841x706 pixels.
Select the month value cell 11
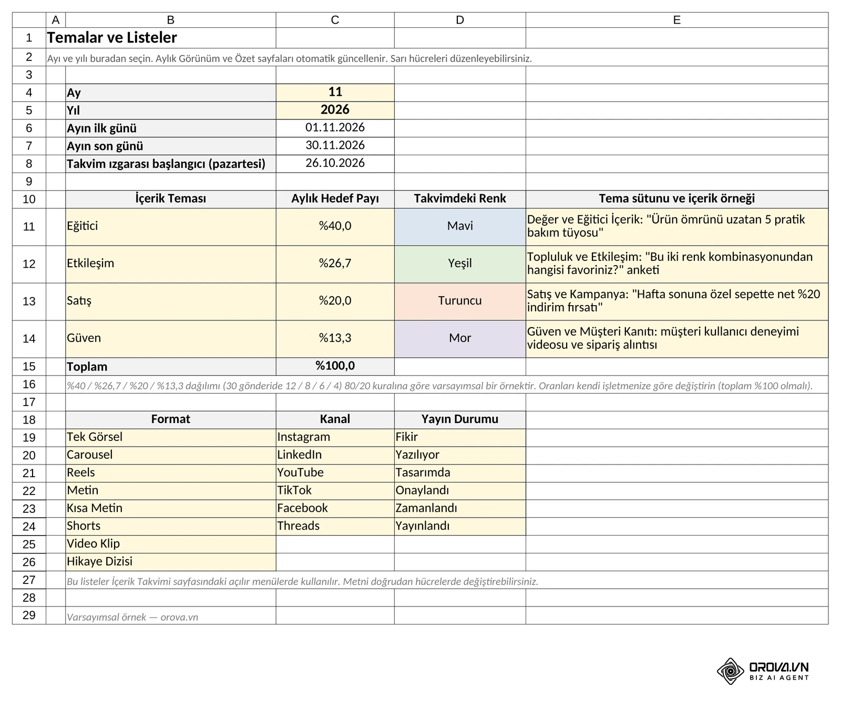pos(335,93)
